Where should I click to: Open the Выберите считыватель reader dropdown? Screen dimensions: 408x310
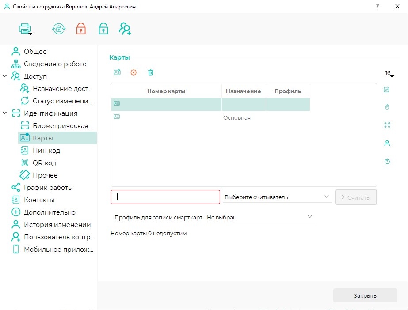point(277,197)
